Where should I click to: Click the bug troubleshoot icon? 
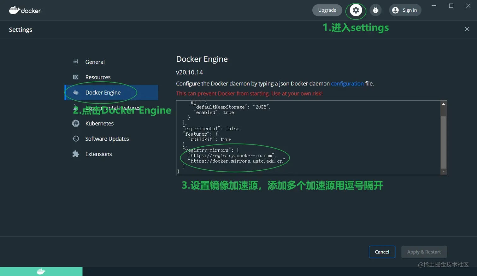375,10
